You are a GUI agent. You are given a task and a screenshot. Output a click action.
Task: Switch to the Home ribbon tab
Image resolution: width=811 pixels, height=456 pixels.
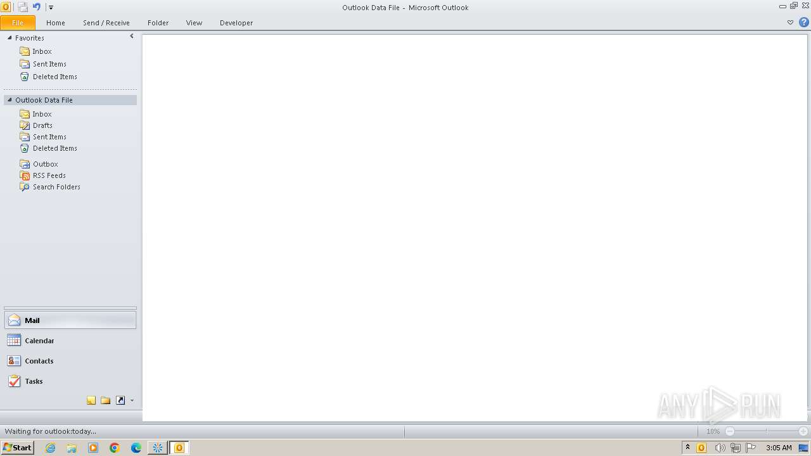(x=56, y=23)
